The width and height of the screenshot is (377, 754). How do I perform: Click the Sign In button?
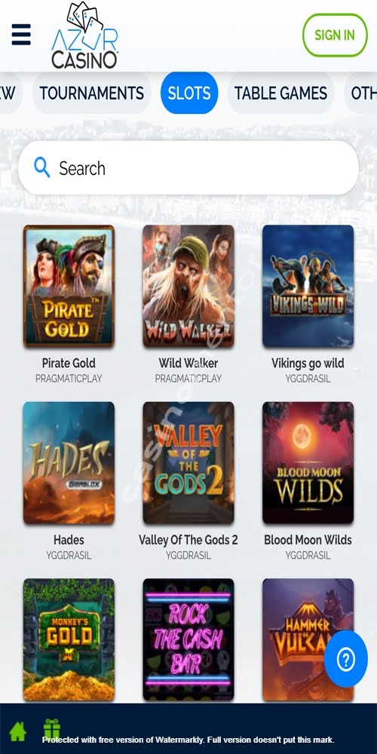click(x=335, y=35)
